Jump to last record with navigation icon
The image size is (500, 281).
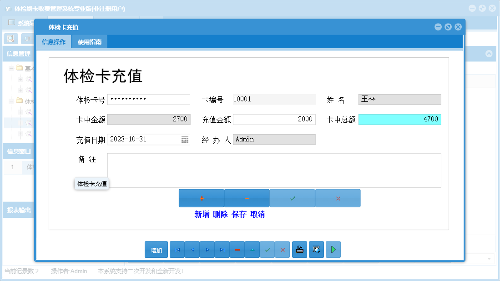pyautogui.click(x=222, y=249)
